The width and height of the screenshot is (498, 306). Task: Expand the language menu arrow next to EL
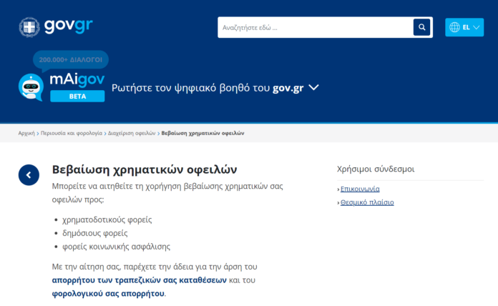(476, 28)
